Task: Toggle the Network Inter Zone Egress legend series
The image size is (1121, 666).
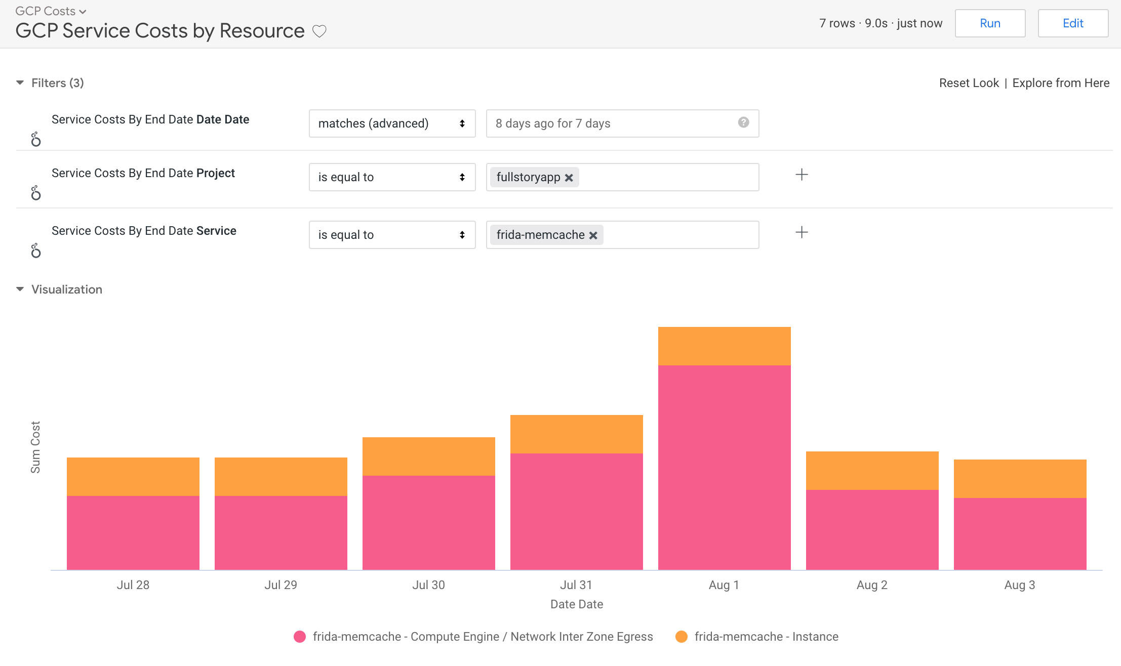Action: point(484,637)
